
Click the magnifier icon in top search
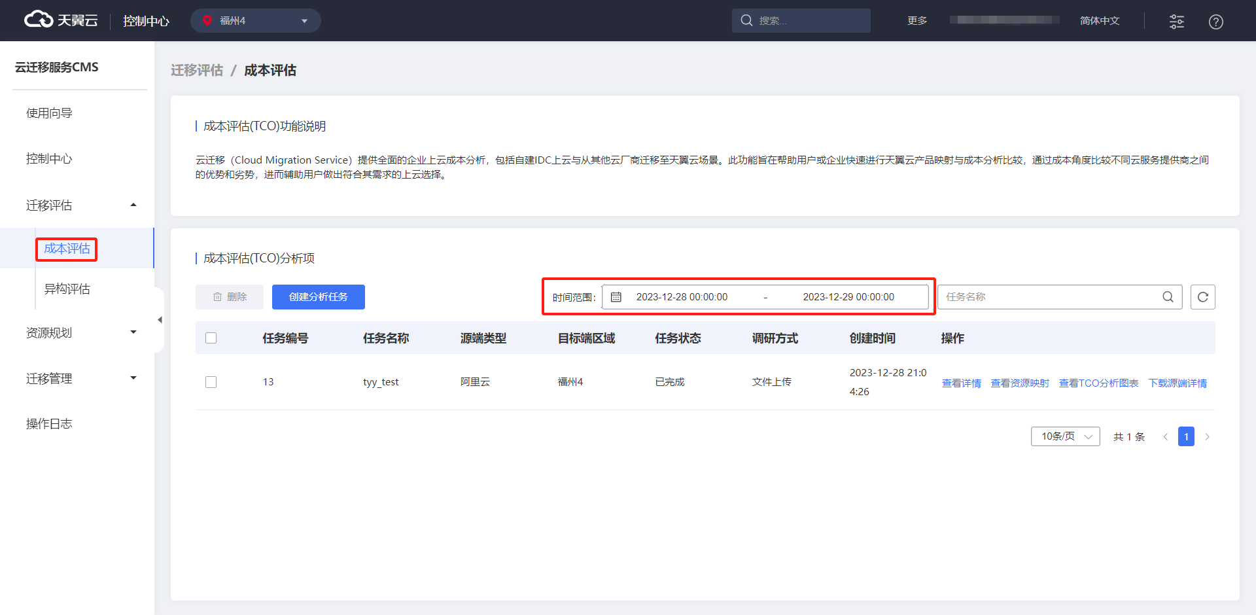click(746, 20)
